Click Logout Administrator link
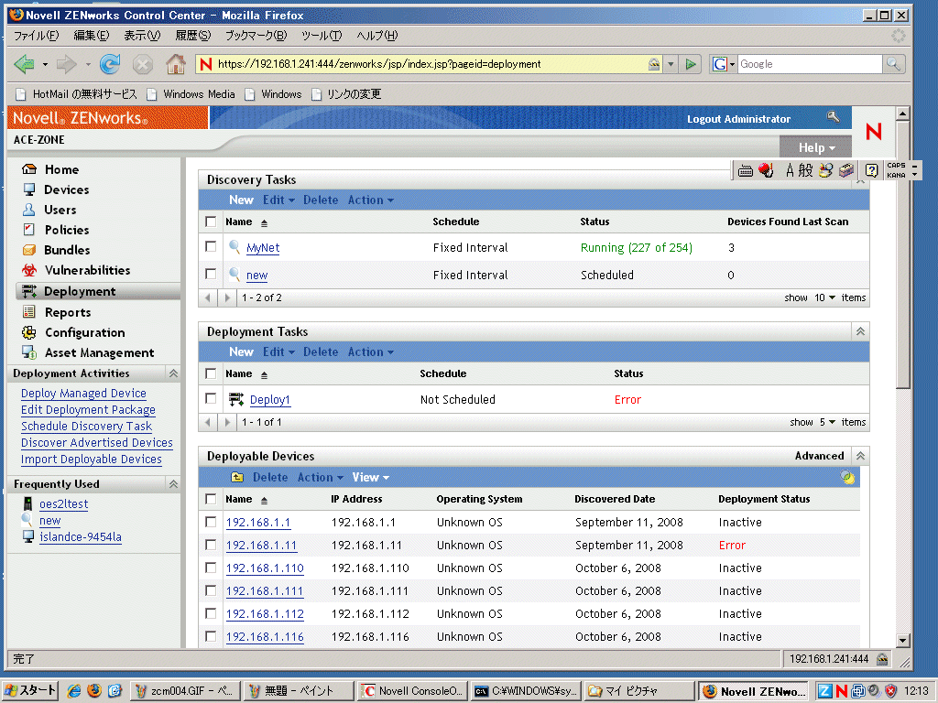This screenshot has height=703, width=938. (x=739, y=119)
